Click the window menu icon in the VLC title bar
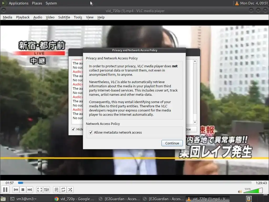269x202 pixels. (x=3, y=11)
